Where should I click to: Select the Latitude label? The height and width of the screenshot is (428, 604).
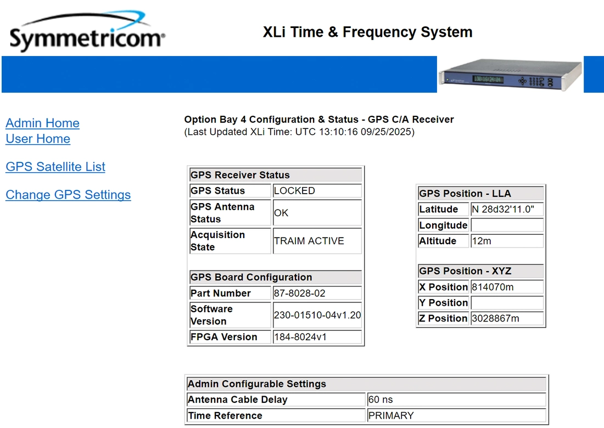tap(444, 209)
